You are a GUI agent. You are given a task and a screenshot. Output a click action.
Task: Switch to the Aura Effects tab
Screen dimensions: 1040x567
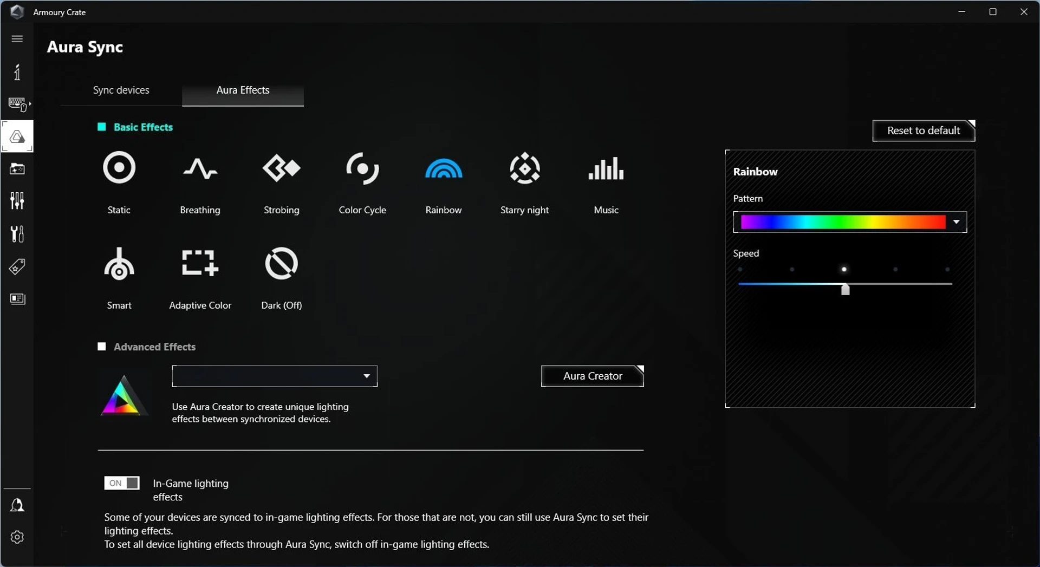pos(243,90)
